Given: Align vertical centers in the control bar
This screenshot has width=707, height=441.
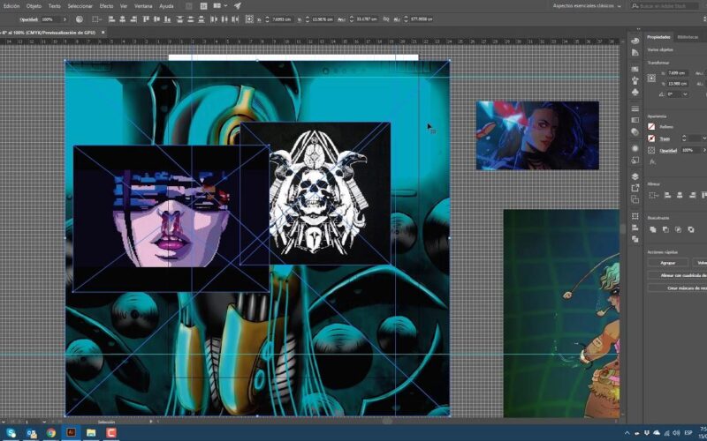Looking at the screenshot, I should click(157, 19).
